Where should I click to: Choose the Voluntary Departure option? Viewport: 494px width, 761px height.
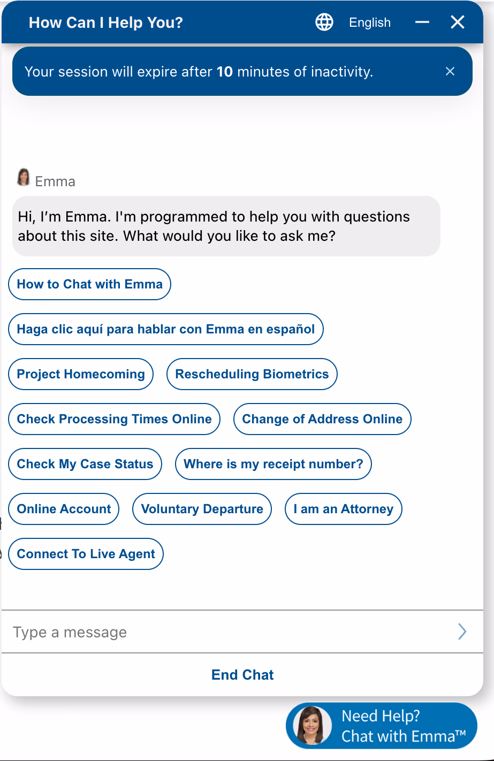tap(202, 509)
